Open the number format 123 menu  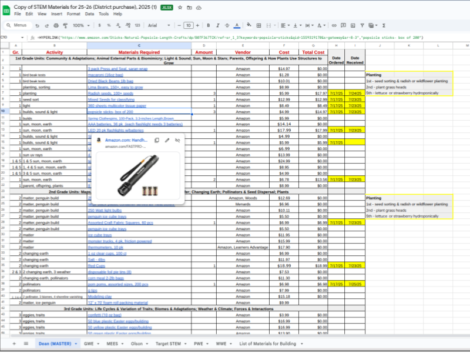[137, 25]
